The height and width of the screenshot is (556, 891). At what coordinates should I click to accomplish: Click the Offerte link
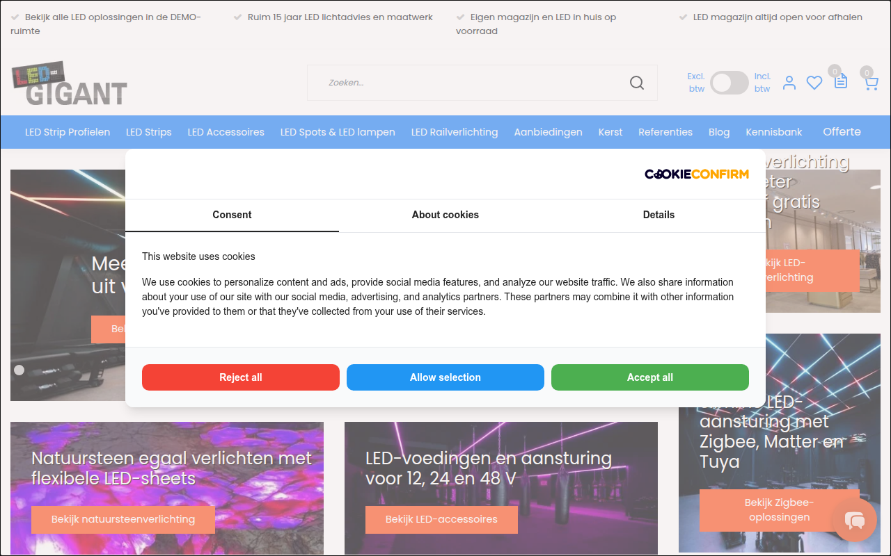842,132
